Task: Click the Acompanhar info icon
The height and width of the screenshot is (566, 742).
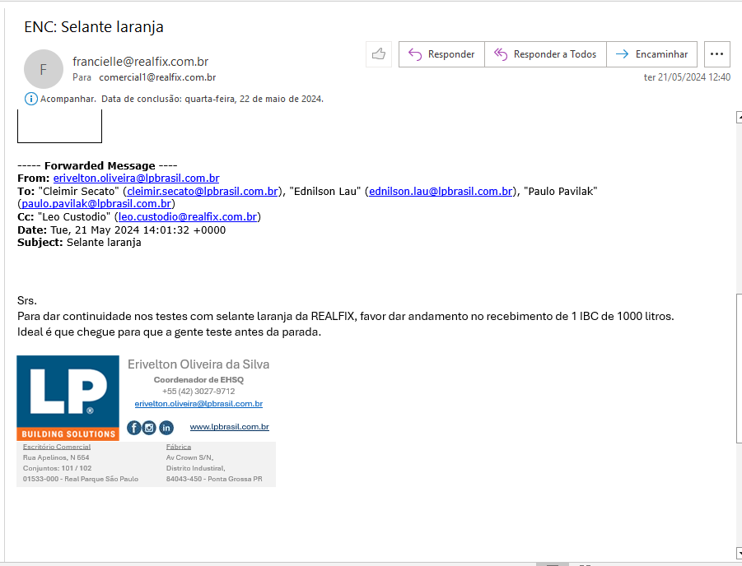Action: (x=31, y=99)
